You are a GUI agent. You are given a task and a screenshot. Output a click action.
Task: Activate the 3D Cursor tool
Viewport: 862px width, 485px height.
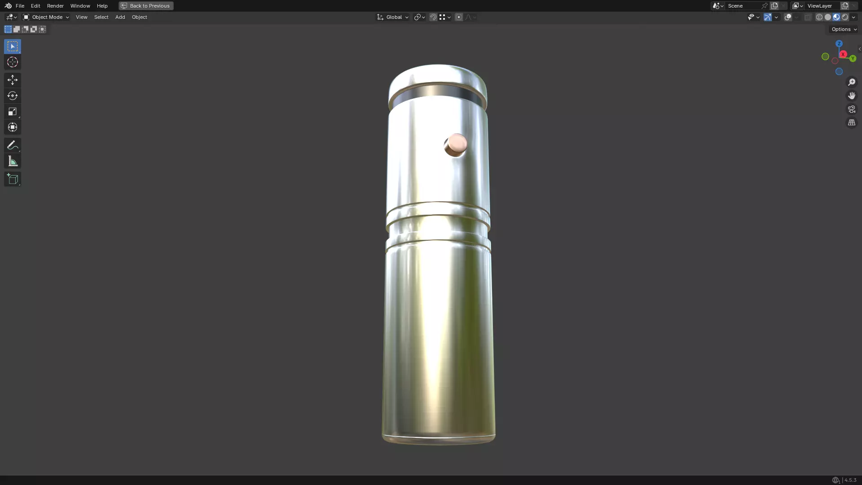point(13,62)
